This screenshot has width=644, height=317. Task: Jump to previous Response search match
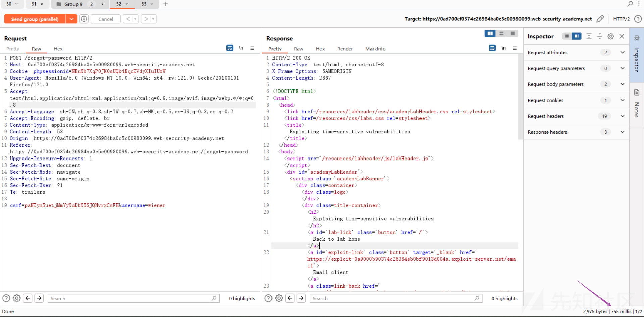pos(290,298)
